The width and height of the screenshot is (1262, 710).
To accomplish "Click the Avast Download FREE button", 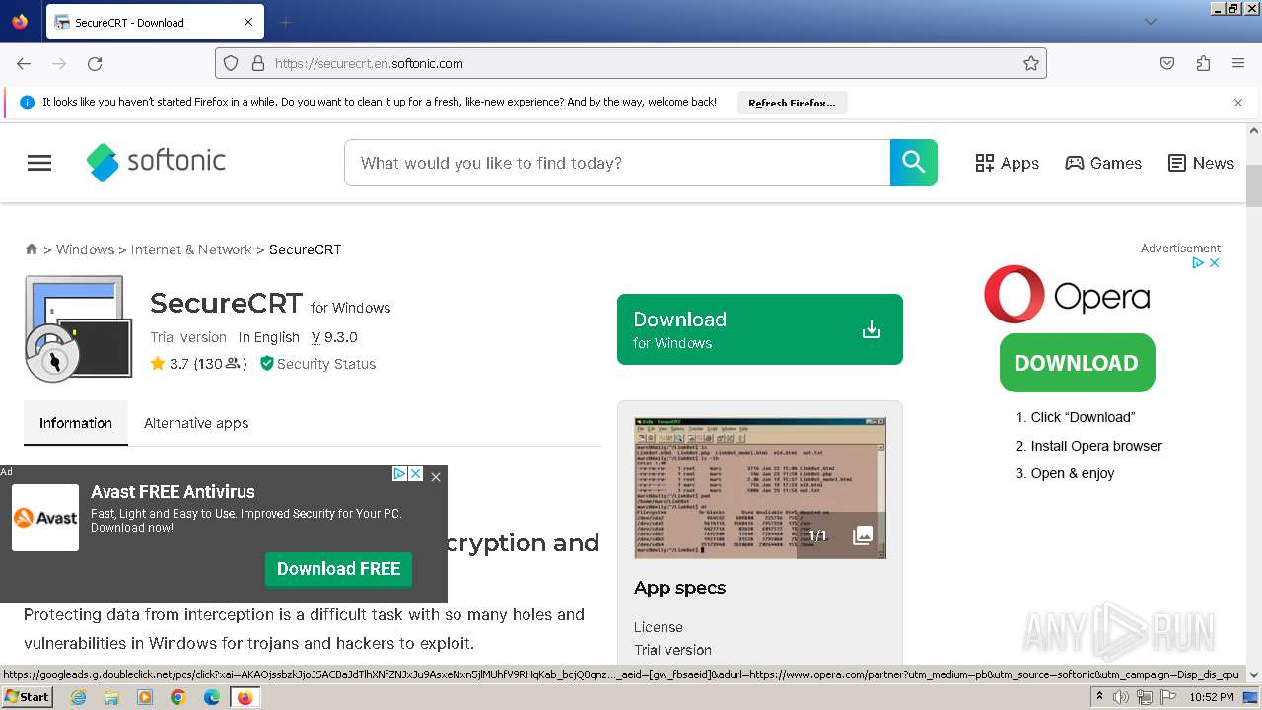I will click(x=338, y=569).
